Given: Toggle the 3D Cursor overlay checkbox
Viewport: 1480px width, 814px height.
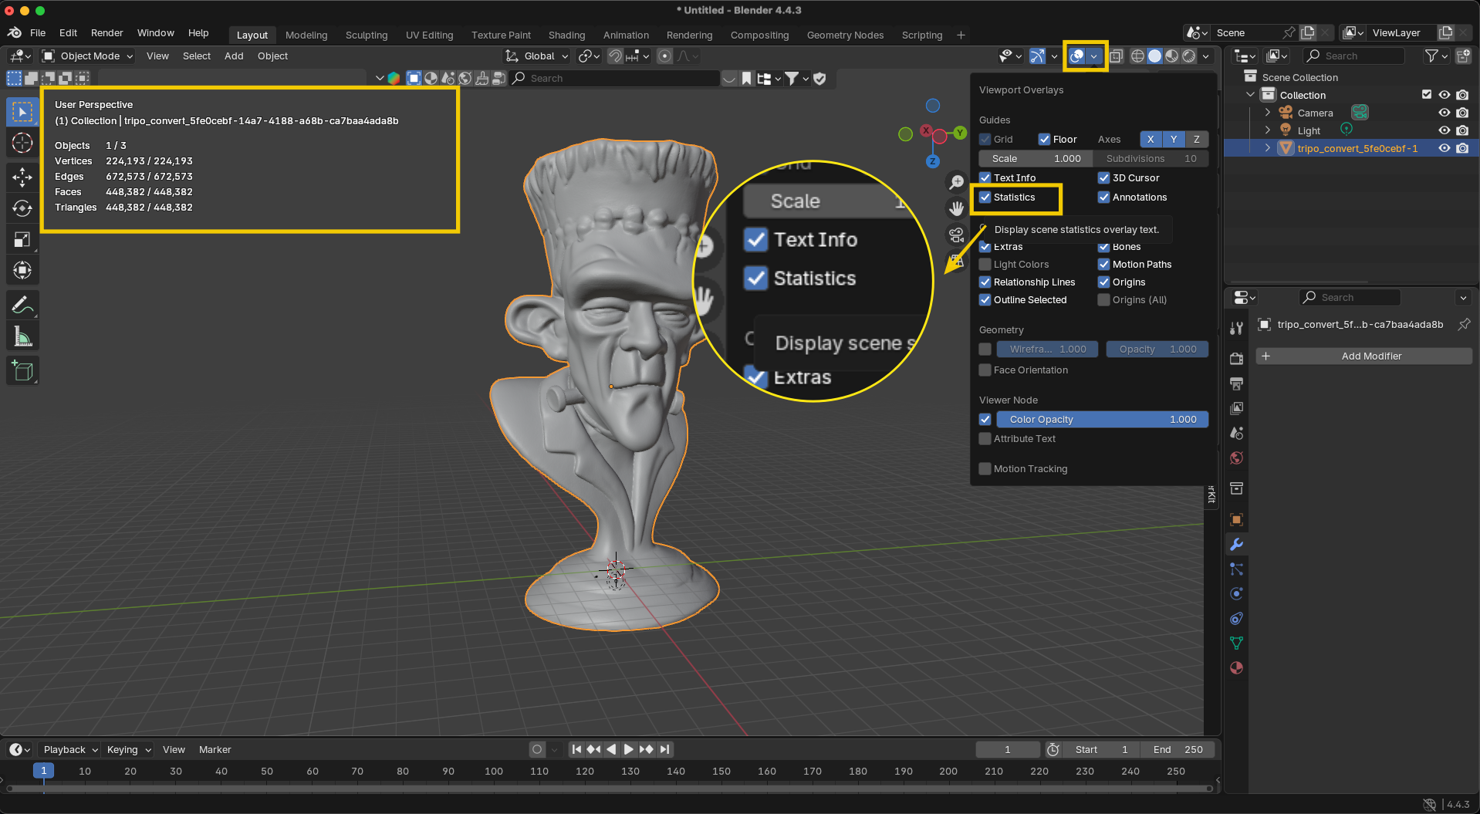Looking at the screenshot, I should click(x=1104, y=178).
